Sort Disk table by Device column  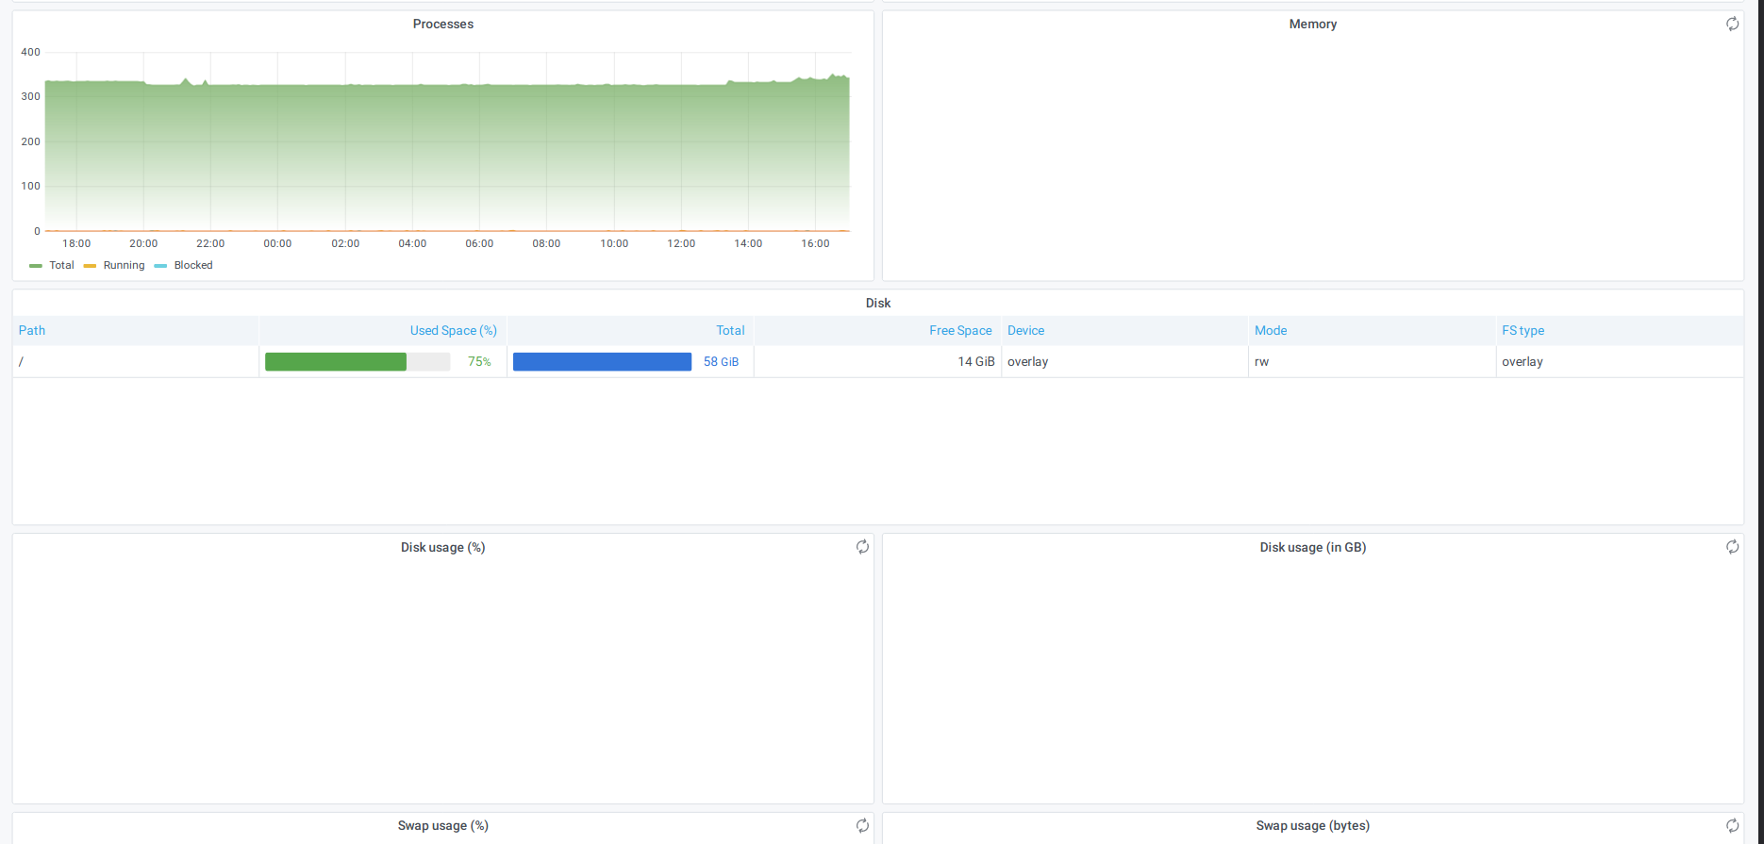1025,330
